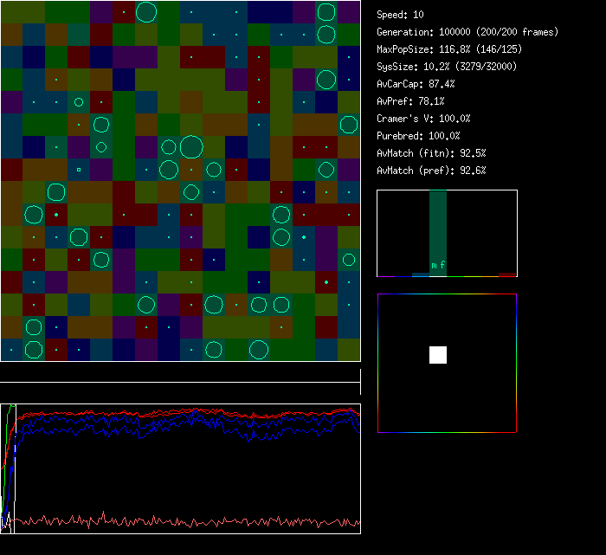This screenshot has height=555, width=606.
Task: Click the Speed: 10 readout
Action: pyautogui.click(x=401, y=15)
